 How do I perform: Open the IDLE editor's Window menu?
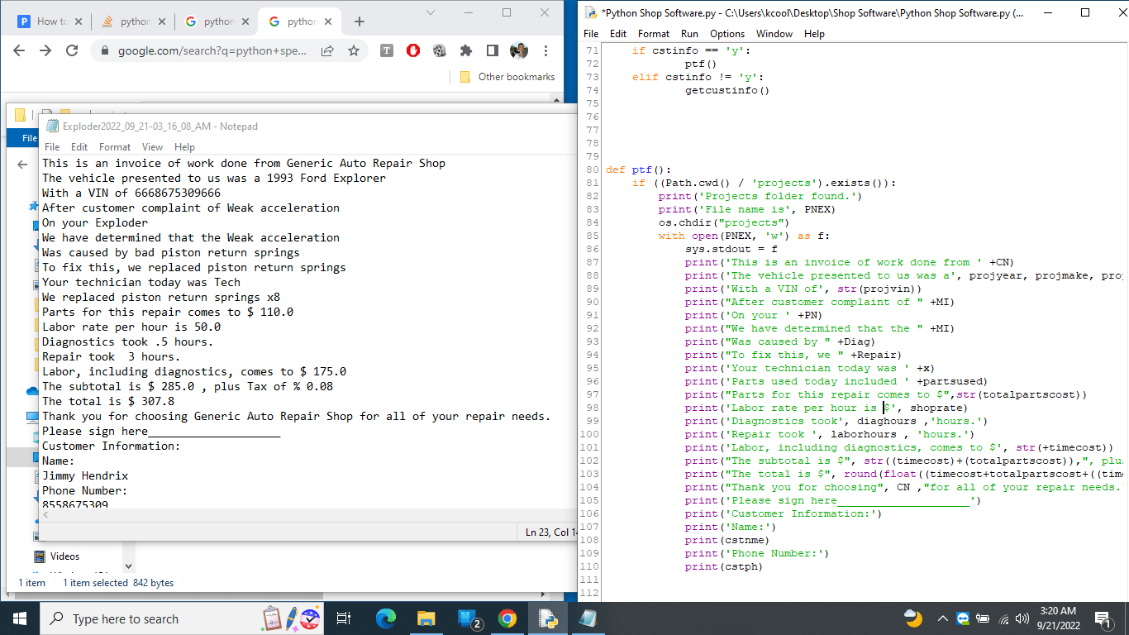coord(774,34)
